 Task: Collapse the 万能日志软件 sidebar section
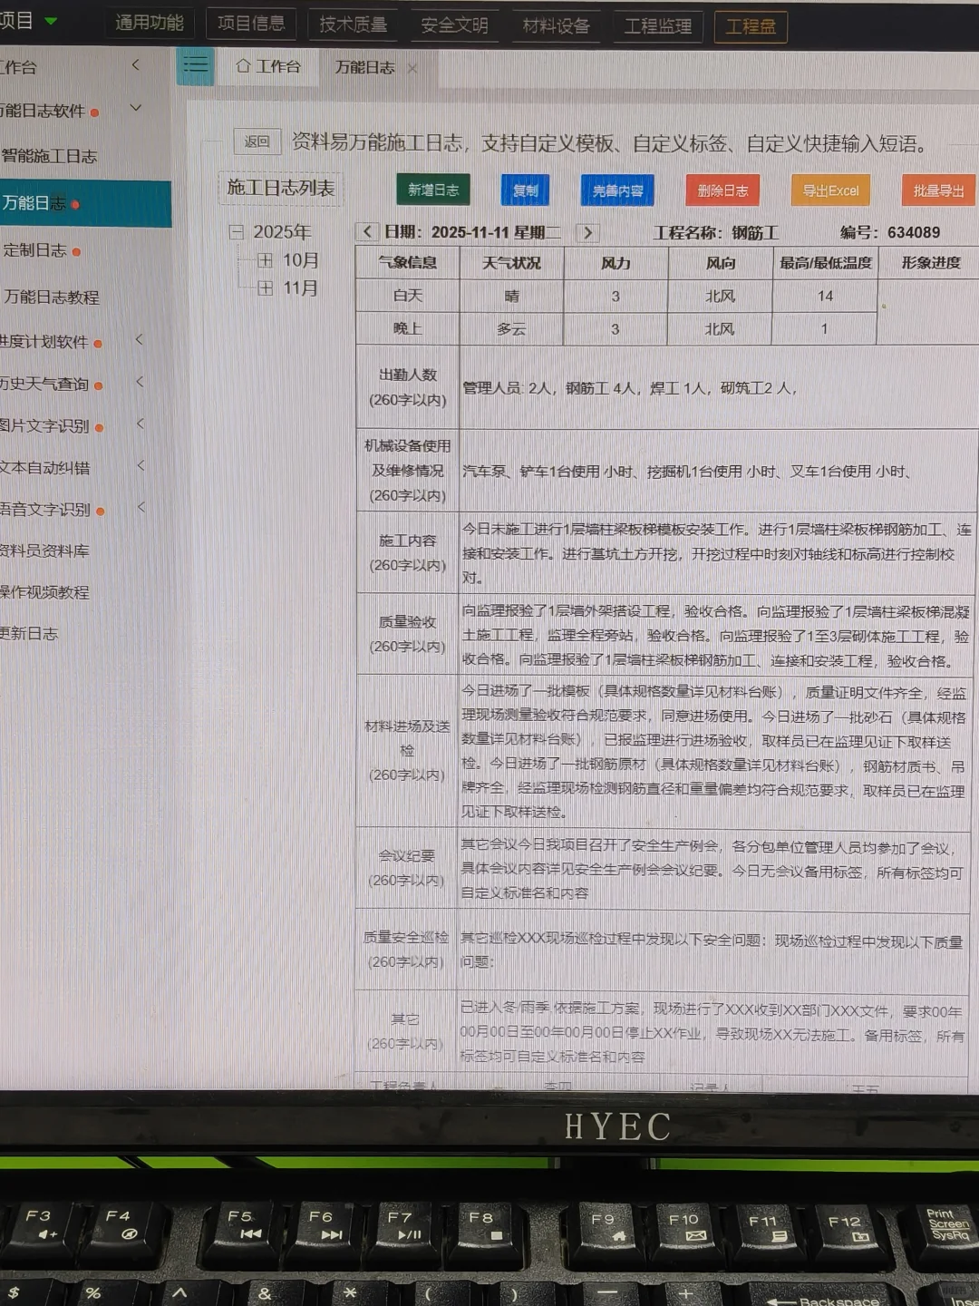click(135, 108)
